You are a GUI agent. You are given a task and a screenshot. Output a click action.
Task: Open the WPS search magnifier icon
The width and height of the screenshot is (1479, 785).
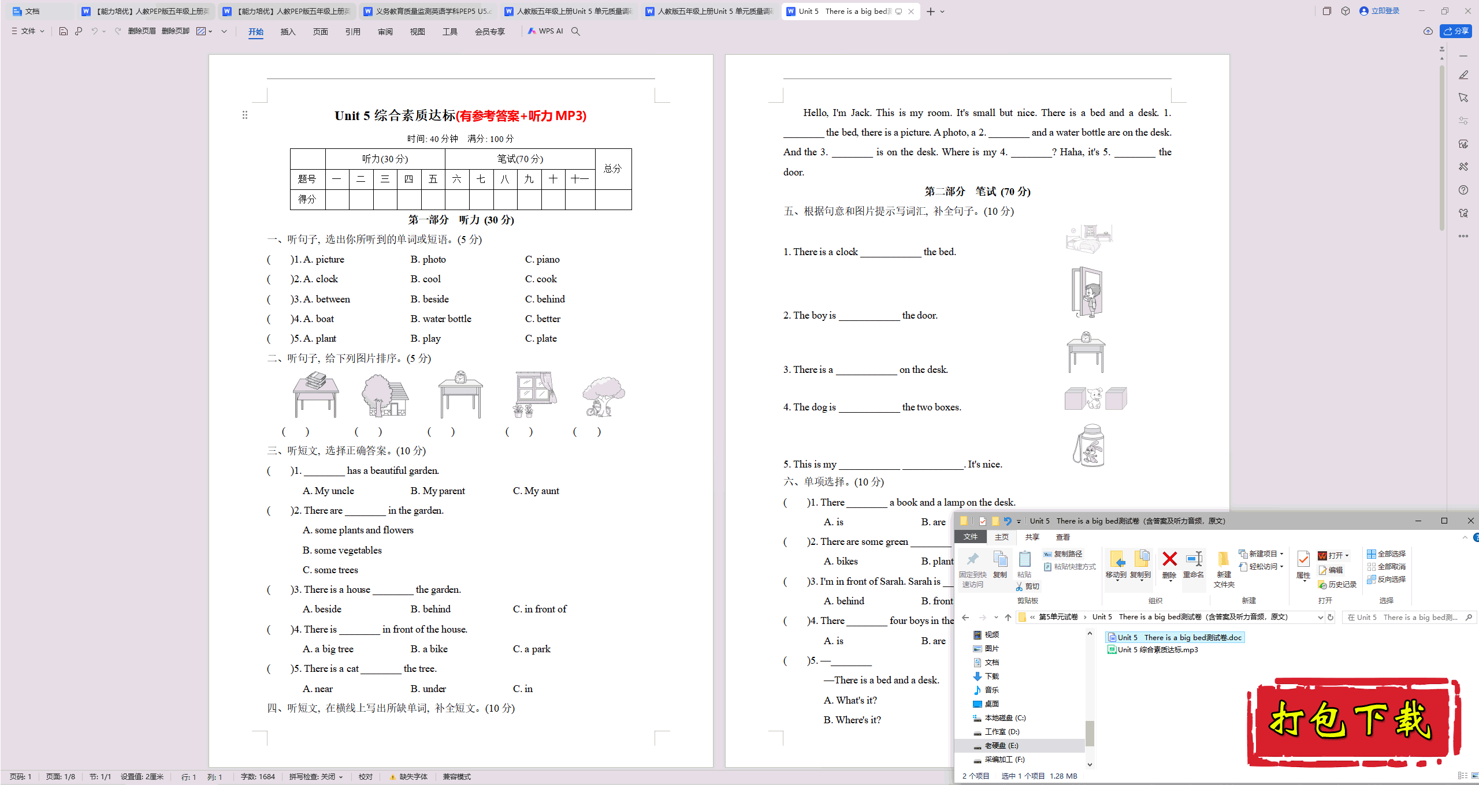(x=575, y=31)
